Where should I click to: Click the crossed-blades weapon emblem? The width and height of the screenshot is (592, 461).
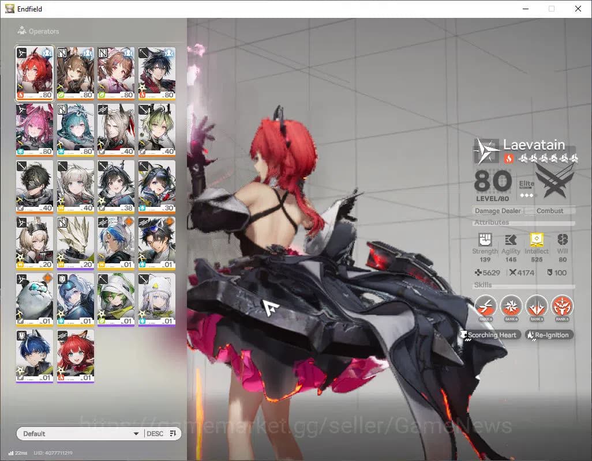click(555, 182)
